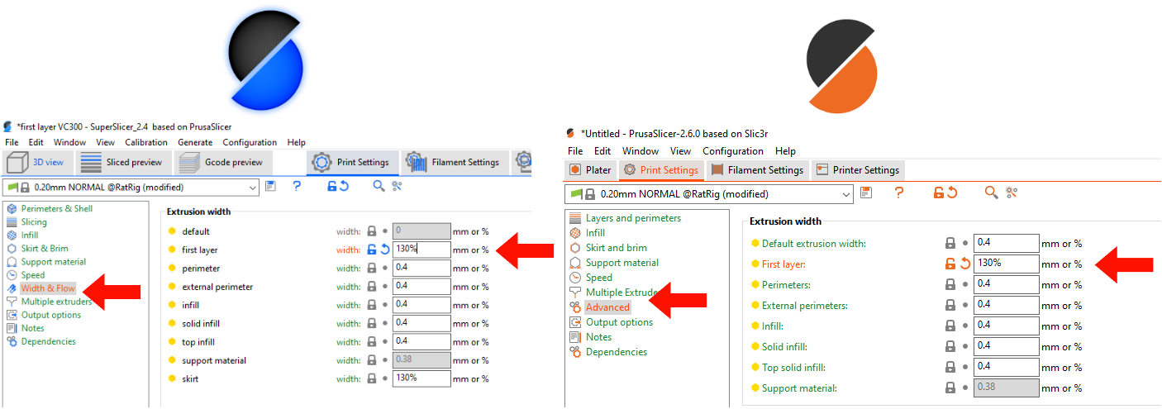Open search with SuperSlicer magnifier icon
1162x409 pixels.
(379, 187)
